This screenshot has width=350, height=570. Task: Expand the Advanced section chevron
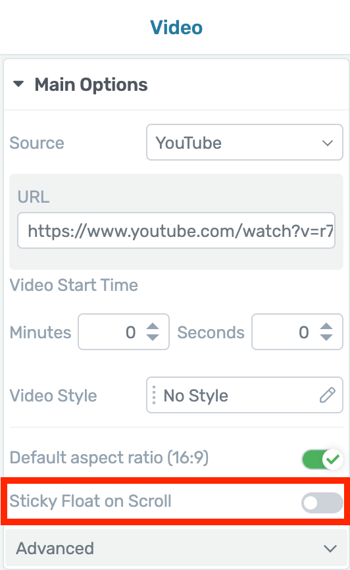pyautogui.click(x=330, y=548)
